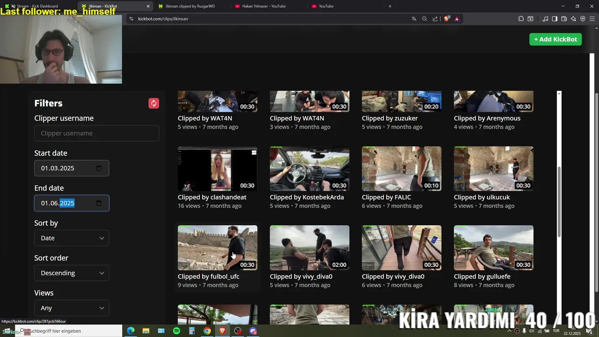Viewport: 599px width, 337px height.
Task: Switch to the Stream - Kick Dashboard tab
Action: [37, 6]
